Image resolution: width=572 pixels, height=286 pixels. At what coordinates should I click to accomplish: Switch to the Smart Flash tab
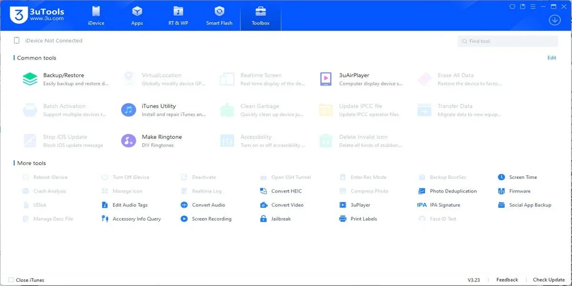point(219,16)
